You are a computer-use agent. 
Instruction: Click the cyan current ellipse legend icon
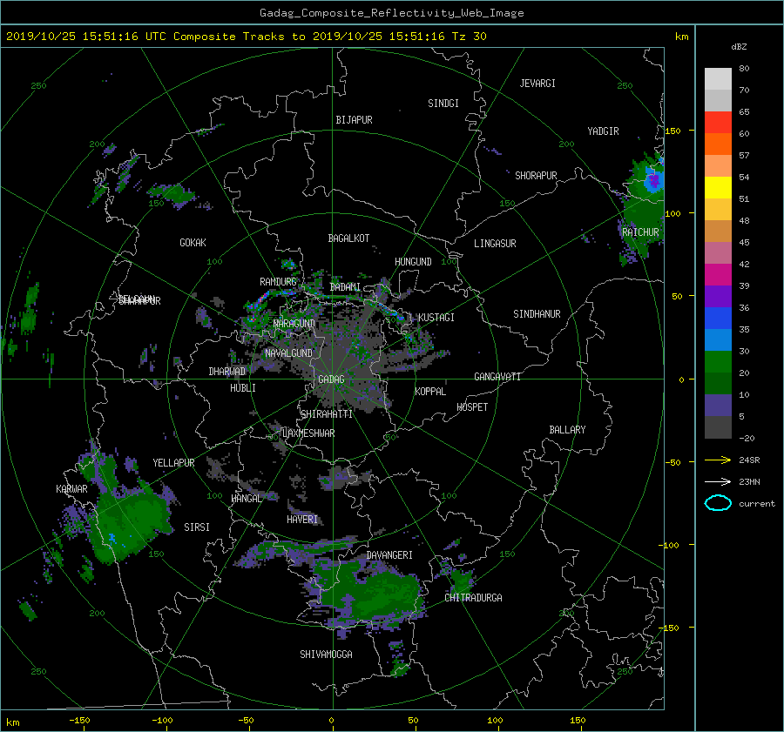[718, 503]
